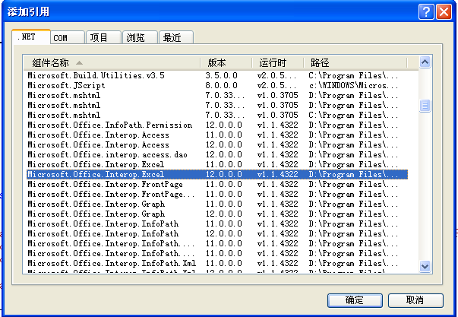Screen dimensions: 458x317
Task: Select Microsoft.Office.Interop.Excel version 11.0.0.0
Action: click(x=217, y=164)
